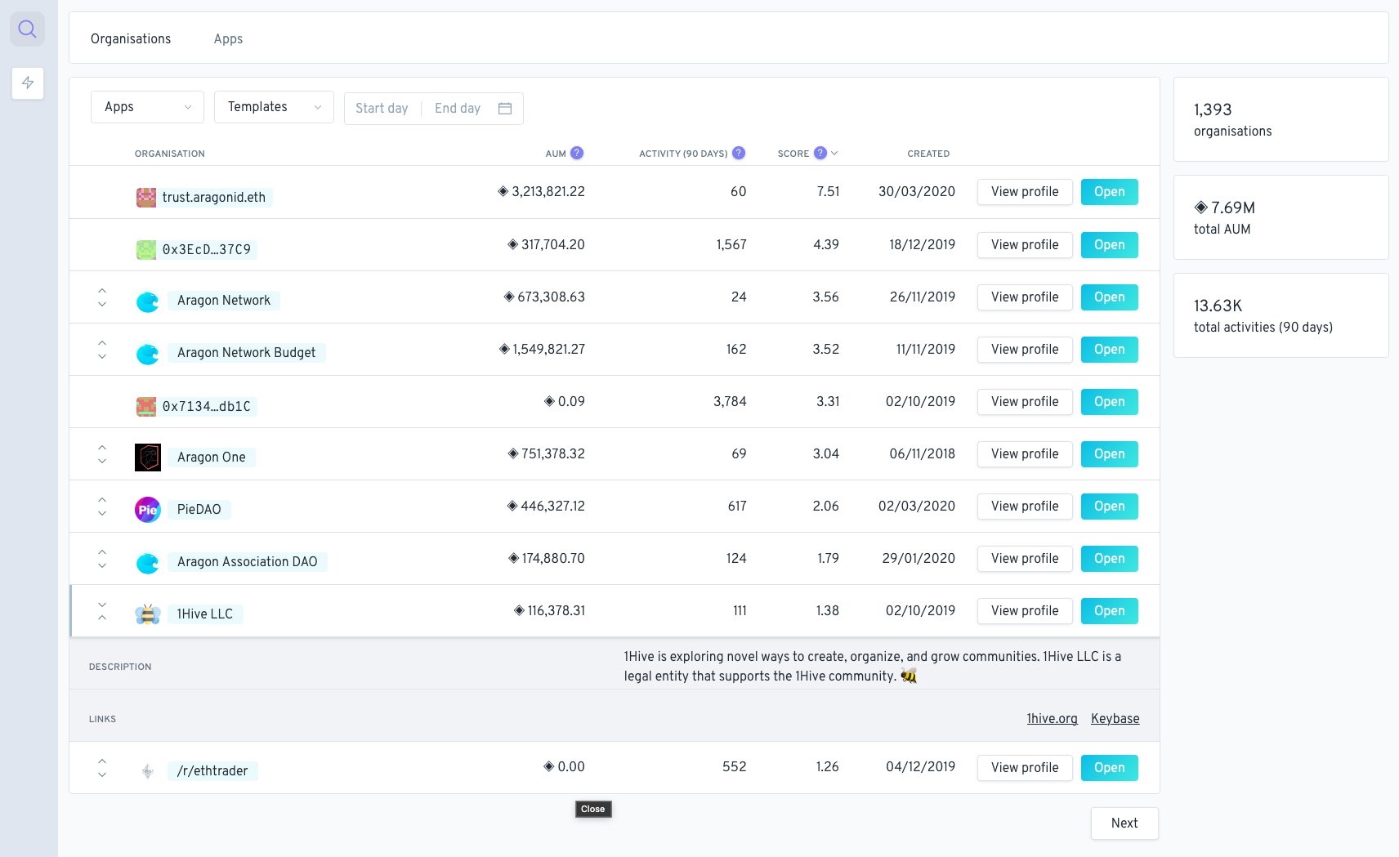Sort by the AUM column header
This screenshot has height=857, width=1399.
[556, 154]
